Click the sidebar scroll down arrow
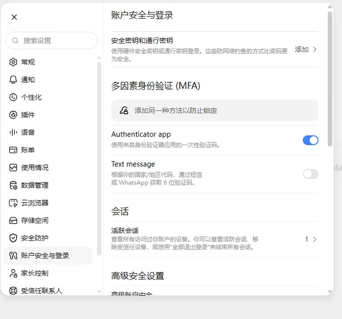The image size is (342, 319). tap(99, 292)
